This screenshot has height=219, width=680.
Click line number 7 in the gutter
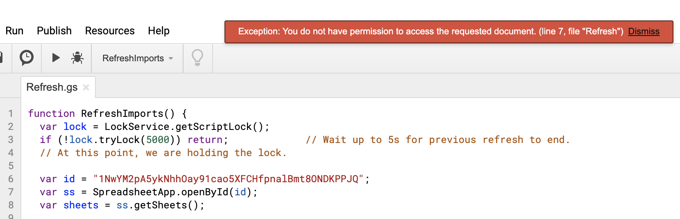tap(11, 192)
